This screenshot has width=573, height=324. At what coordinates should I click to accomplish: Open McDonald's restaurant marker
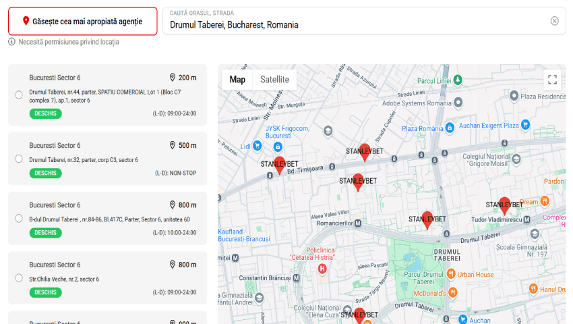[453, 292]
